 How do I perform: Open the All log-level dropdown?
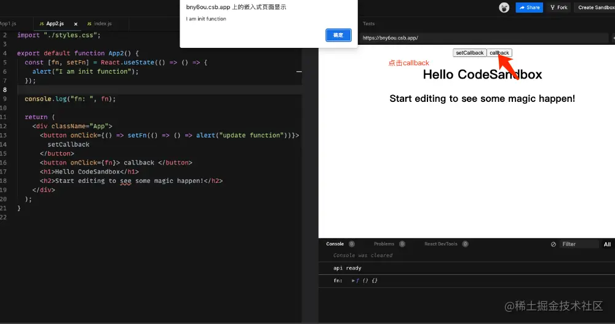[607, 244]
